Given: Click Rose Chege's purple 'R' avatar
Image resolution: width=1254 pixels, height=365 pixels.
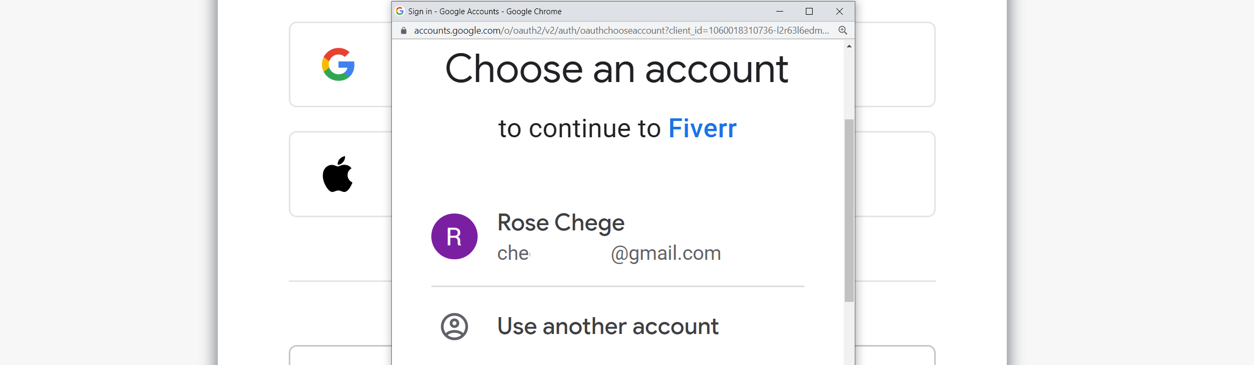Looking at the screenshot, I should tap(454, 236).
